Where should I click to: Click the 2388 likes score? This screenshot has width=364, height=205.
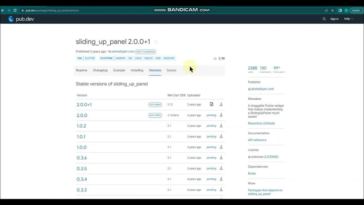[x=252, y=69]
